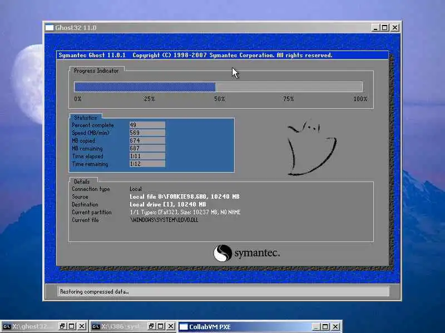Image resolution: width=445 pixels, height=333 pixels.
Task: Switch to X:\i386 system taskbar window
Action: pyautogui.click(x=133, y=326)
